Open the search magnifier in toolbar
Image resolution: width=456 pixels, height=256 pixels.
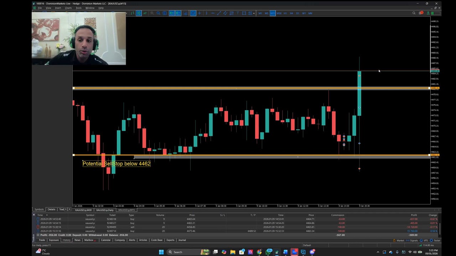click(414, 13)
